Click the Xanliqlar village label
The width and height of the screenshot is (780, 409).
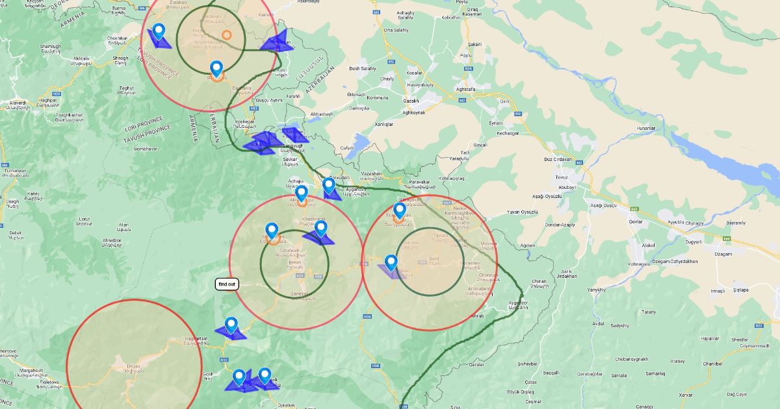(x=385, y=123)
